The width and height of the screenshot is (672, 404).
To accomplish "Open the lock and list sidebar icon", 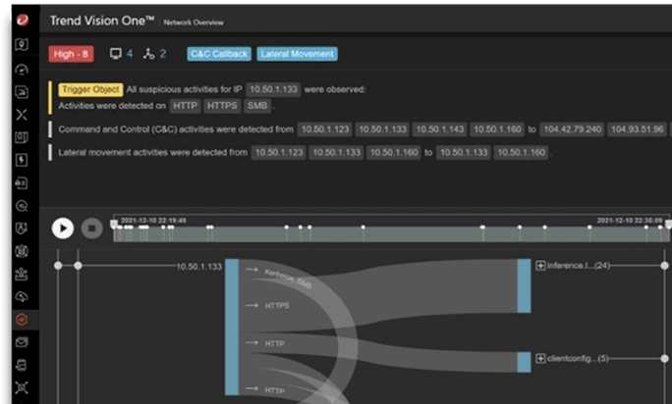I will (22, 182).
